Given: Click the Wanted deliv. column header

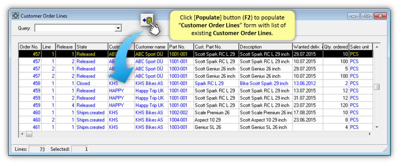Looking at the screenshot, I should point(308,47).
